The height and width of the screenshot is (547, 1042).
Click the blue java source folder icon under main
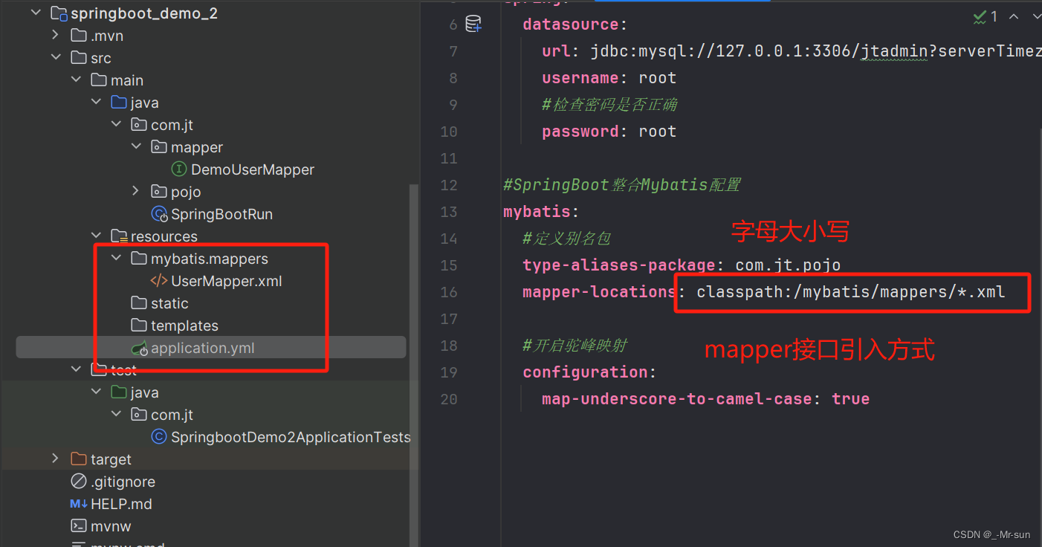click(119, 103)
